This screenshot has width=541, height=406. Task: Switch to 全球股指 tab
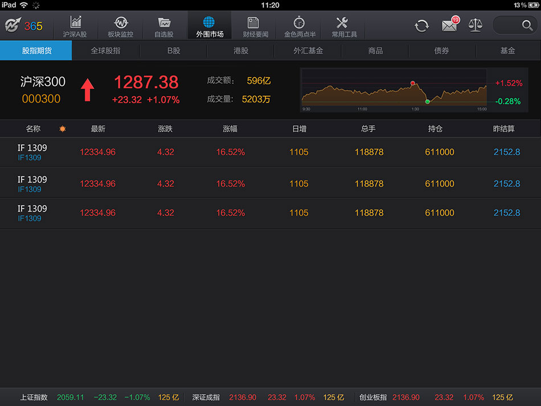click(x=105, y=50)
